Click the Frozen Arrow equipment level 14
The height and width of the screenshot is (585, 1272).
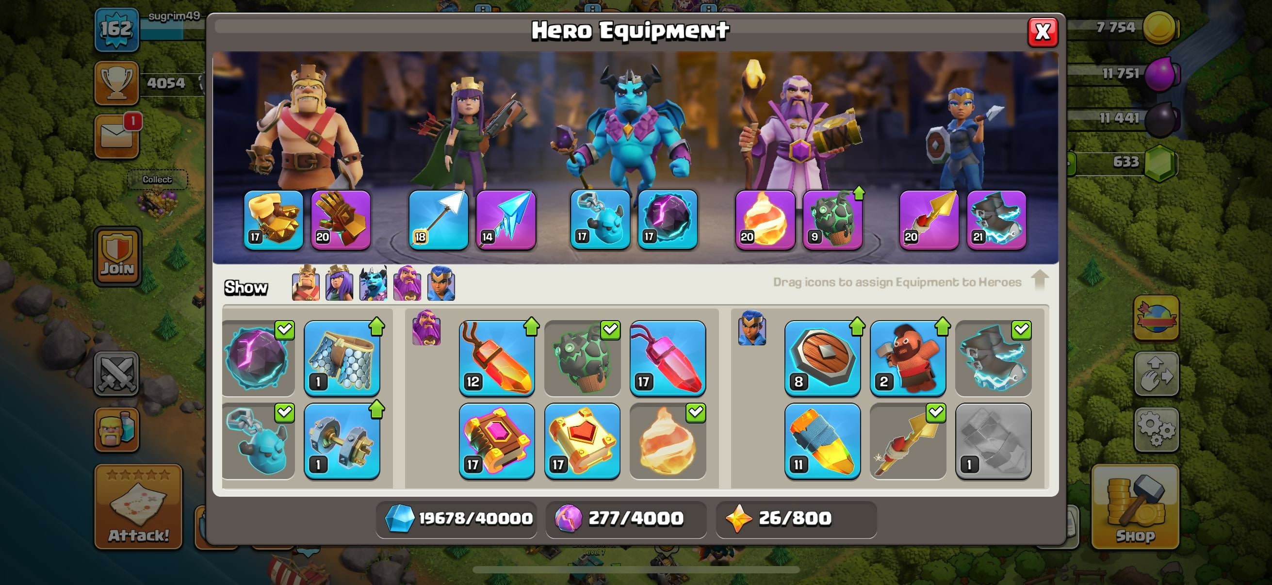(506, 220)
